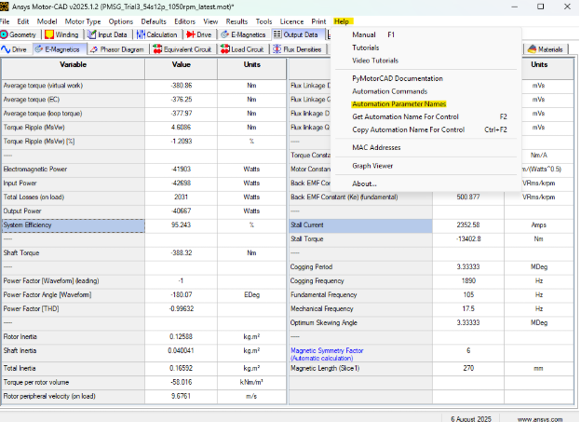Image resolution: width=581 pixels, height=422 pixels.
Task: Click the www.ansys.com status bar link
Action: (538, 418)
